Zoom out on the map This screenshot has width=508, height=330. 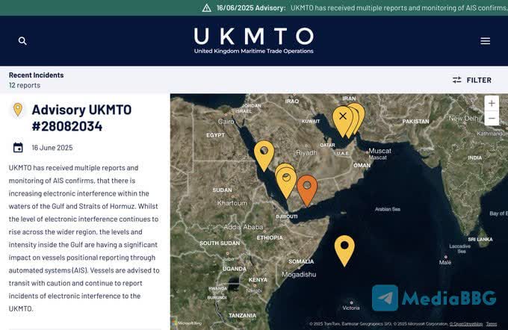tap(492, 118)
